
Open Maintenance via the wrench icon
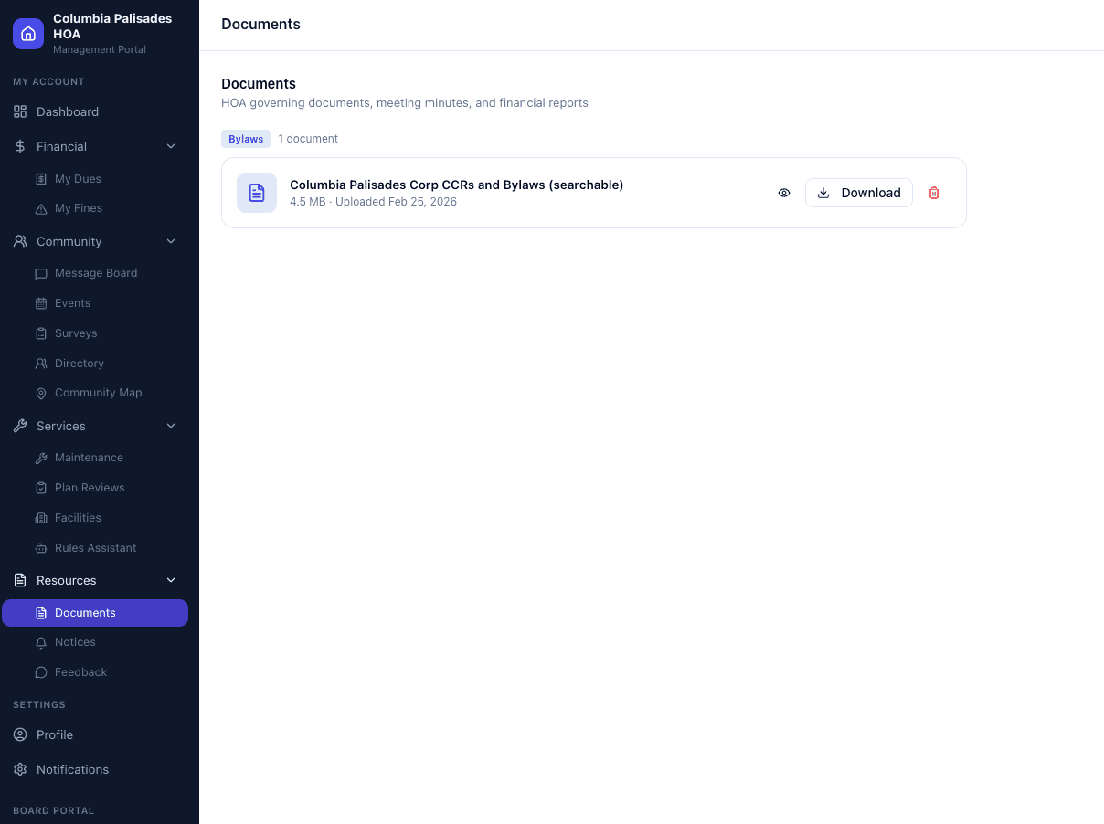pyautogui.click(x=41, y=457)
